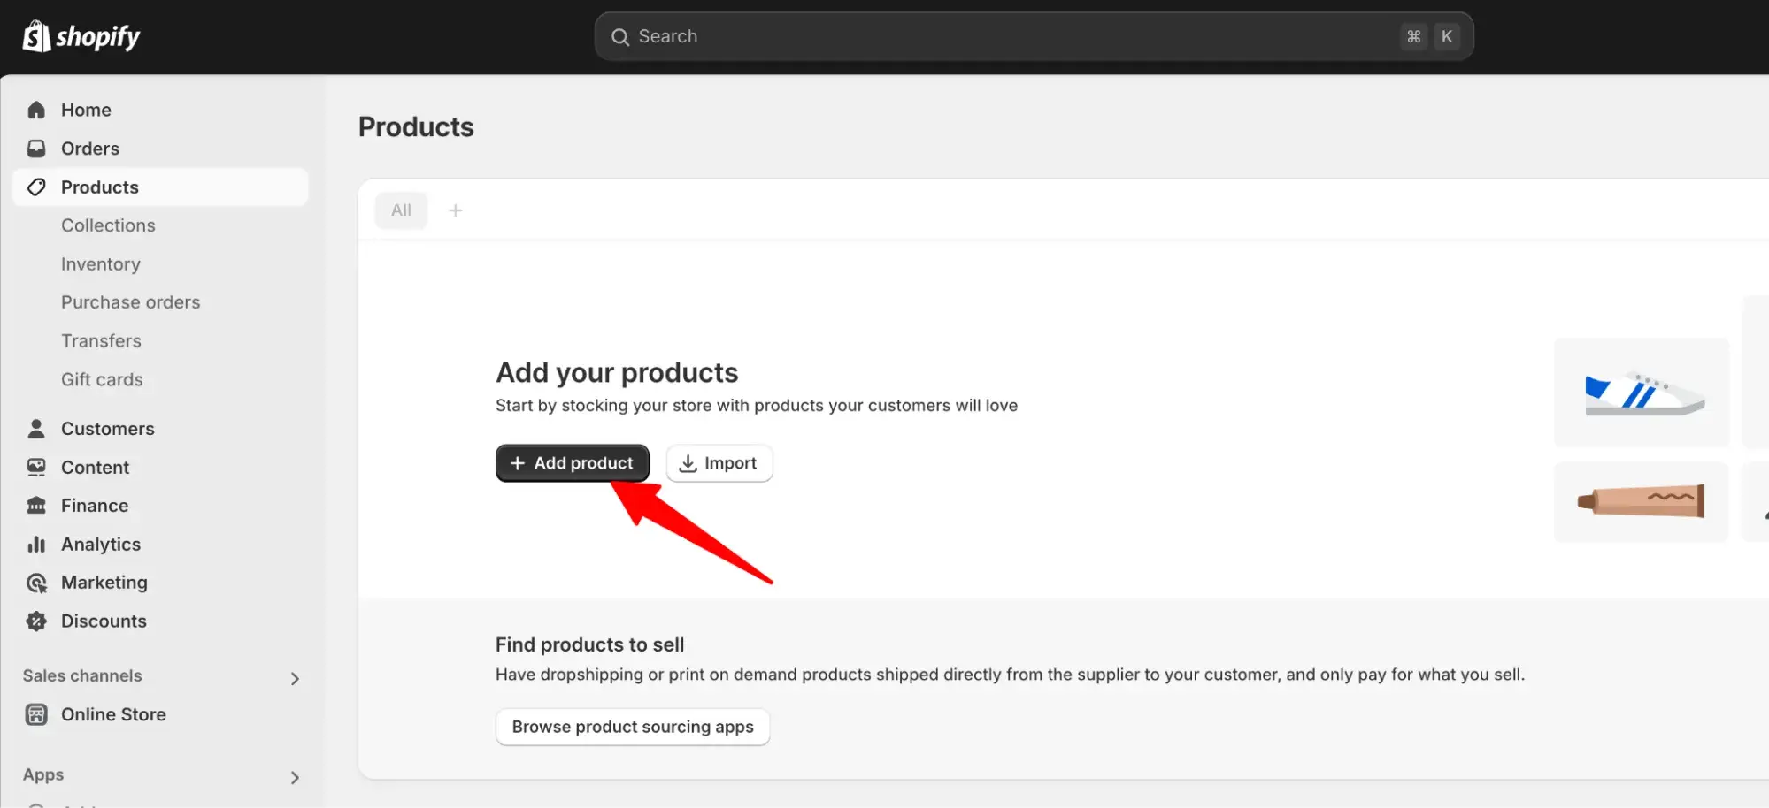The height and width of the screenshot is (808, 1769).
Task: Click the Online Store storefront icon
Action: [36, 714]
